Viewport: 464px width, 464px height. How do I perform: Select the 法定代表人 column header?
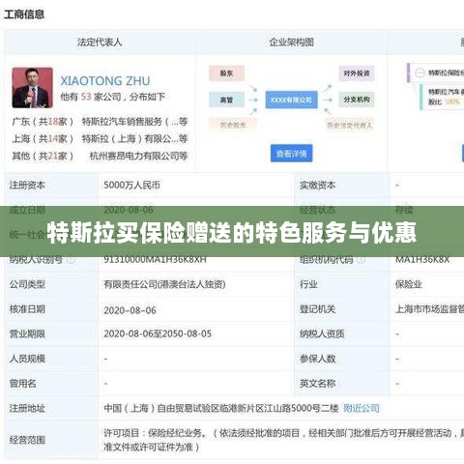click(100, 42)
